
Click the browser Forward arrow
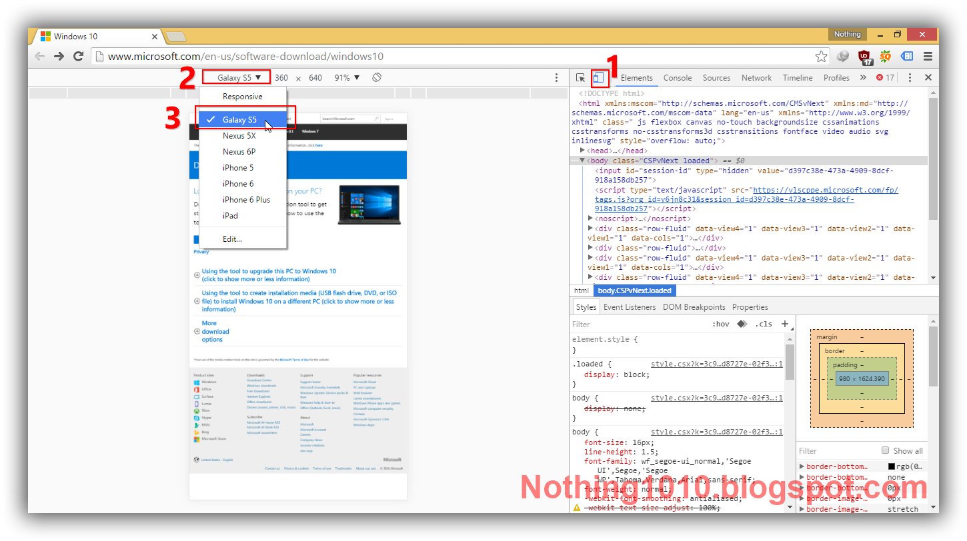pos(59,57)
